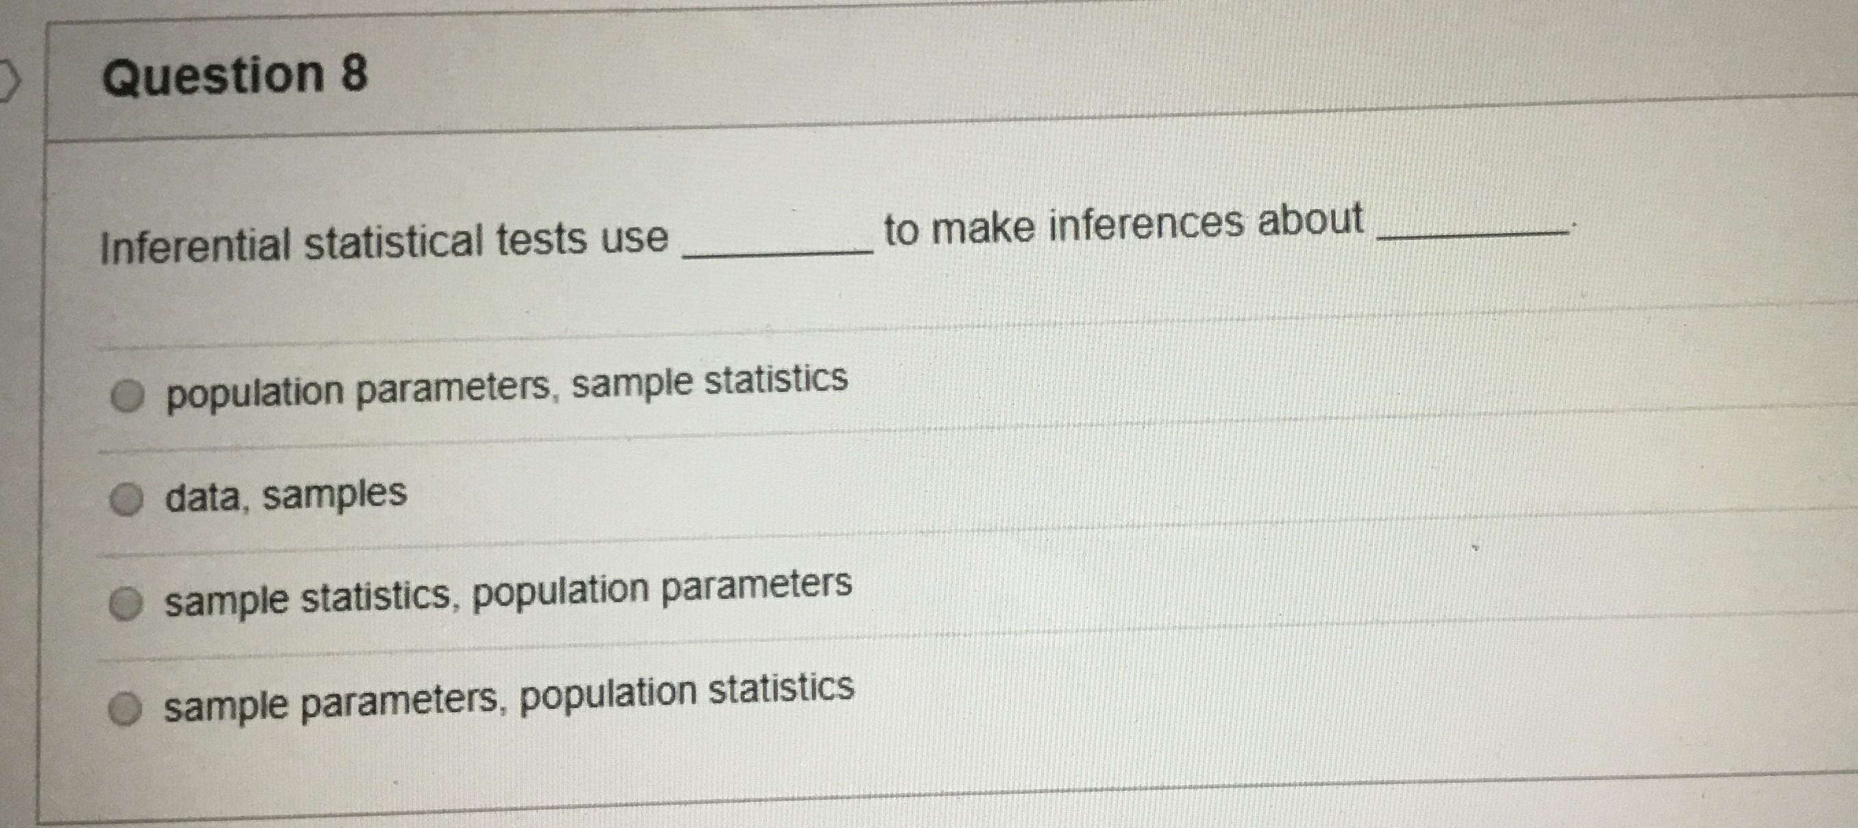
Task: Click the number 8 in the question heading
Action: coord(354,73)
